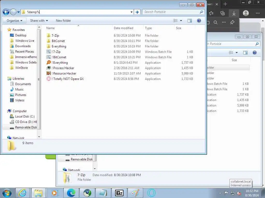The width and height of the screenshot is (265, 198).
Task: Open Recent Places in navigation pane
Action: (24, 51)
